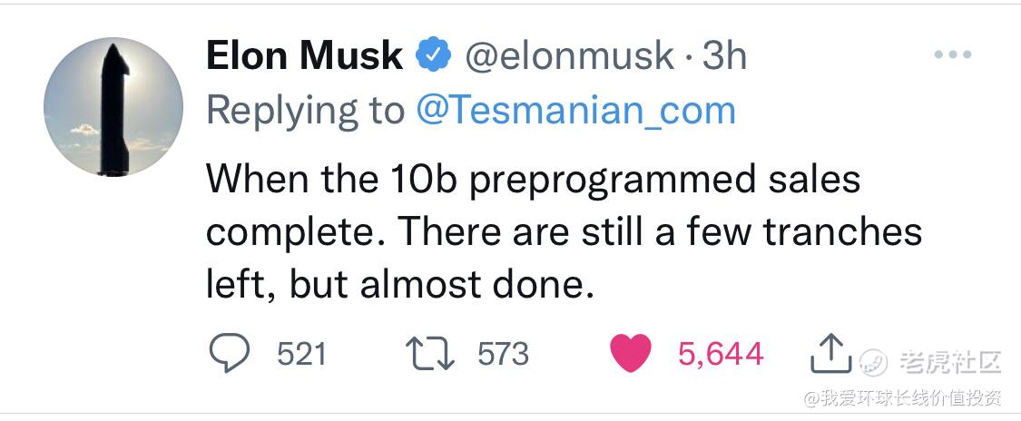Open the rocket profile avatar
The image size is (1021, 421).
tap(113, 107)
